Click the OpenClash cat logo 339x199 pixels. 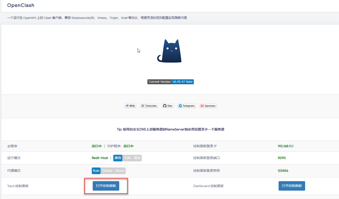pyautogui.click(x=170, y=51)
